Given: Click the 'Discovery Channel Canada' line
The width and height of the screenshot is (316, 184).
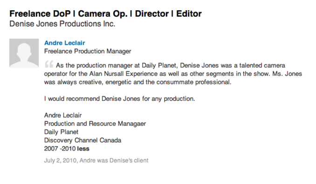Looking at the screenshot, I should click(82, 140).
